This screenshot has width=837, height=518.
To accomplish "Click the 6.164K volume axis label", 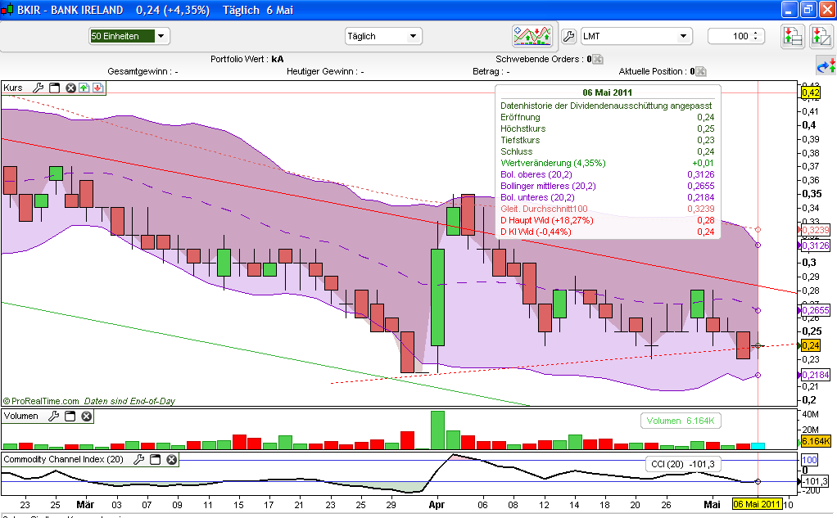I will [816, 441].
